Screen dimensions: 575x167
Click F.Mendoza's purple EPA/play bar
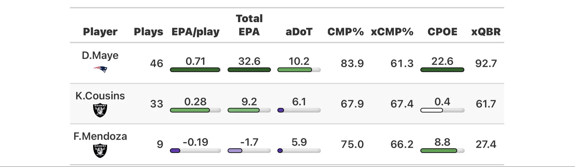pyautogui.click(x=175, y=151)
